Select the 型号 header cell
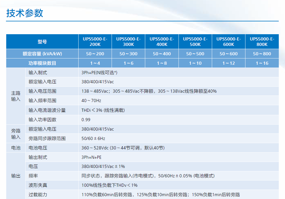 coord(42,42)
